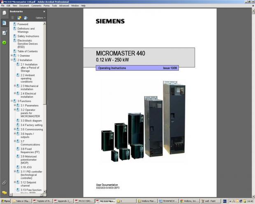The image size is (255, 204).
Task: Open the Forms menu
Action: coord(46,5)
